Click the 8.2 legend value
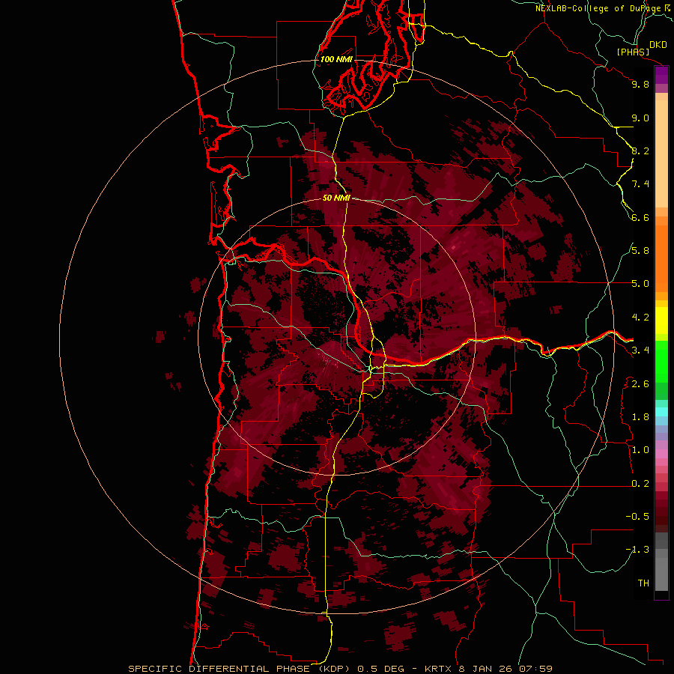Image resolution: width=674 pixels, height=674 pixels. click(640, 151)
